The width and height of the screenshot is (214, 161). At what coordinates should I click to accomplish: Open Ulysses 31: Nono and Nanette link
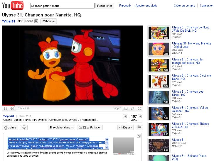click(191, 45)
